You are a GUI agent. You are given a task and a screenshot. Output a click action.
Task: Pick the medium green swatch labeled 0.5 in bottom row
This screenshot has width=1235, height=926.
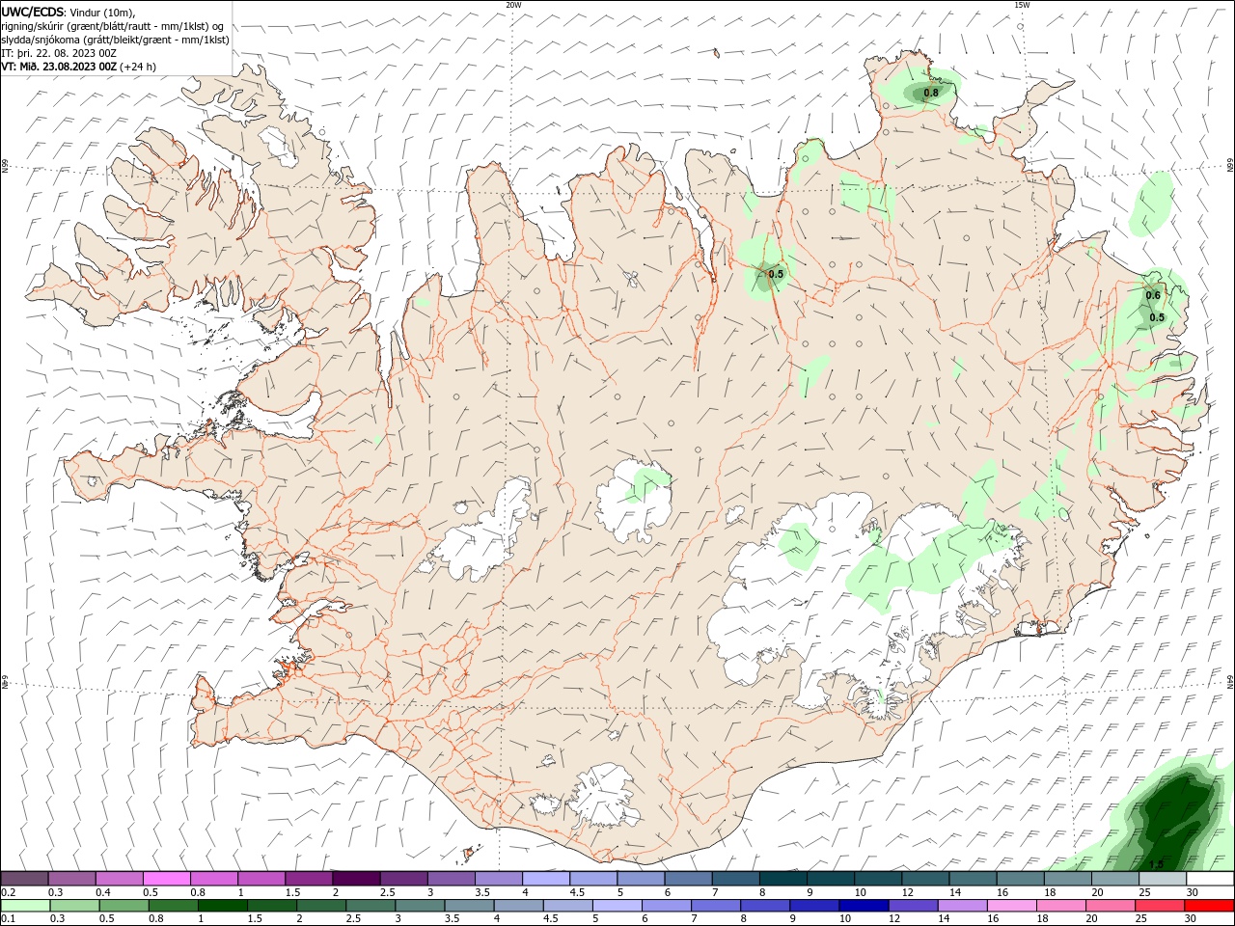click(x=123, y=906)
